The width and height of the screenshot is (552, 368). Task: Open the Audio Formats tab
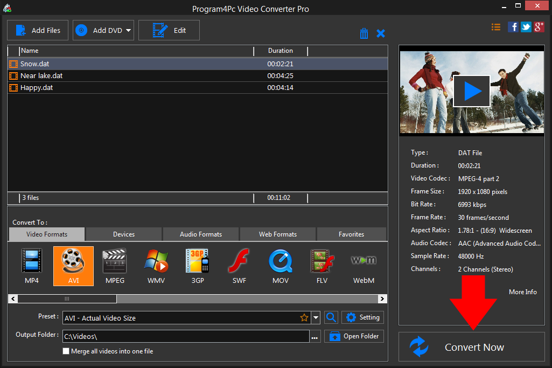click(201, 234)
